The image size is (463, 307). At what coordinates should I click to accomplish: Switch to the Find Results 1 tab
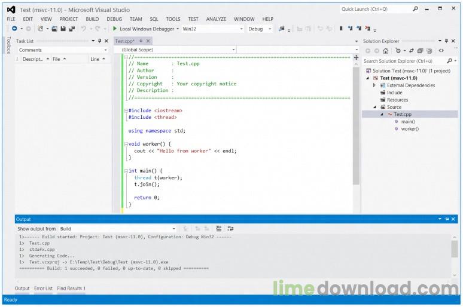[71, 288]
